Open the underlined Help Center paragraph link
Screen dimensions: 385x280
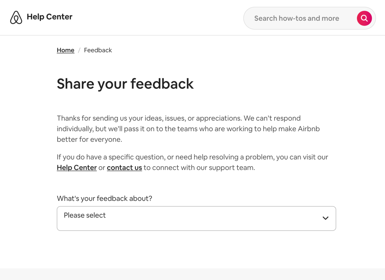(x=77, y=167)
